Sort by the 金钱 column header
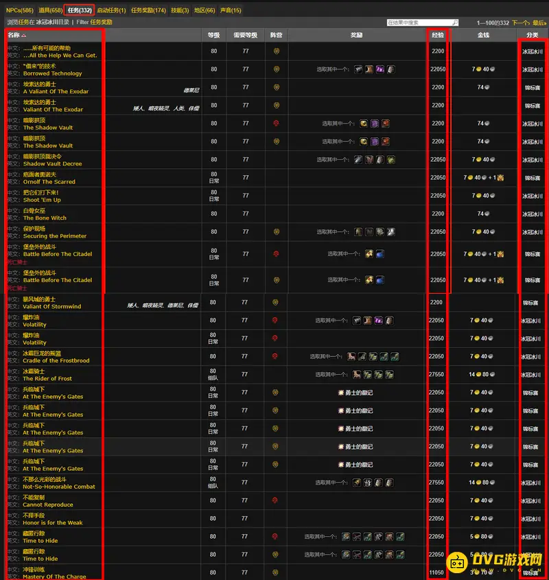The height and width of the screenshot is (580, 549). pyautogui.click(x=483, y=35)
